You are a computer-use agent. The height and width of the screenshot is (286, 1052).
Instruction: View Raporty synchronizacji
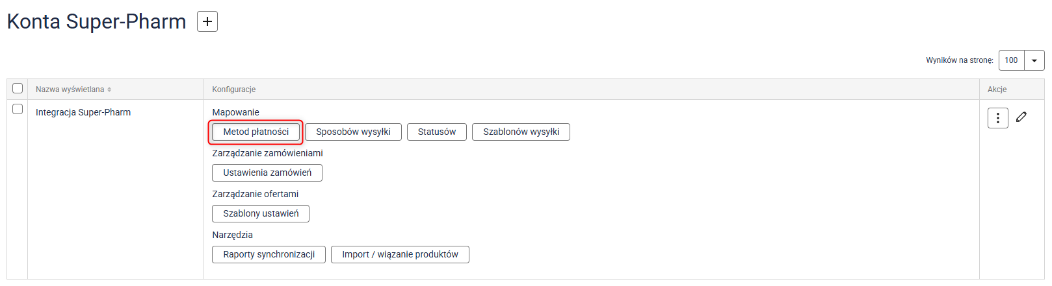(269, 254)
